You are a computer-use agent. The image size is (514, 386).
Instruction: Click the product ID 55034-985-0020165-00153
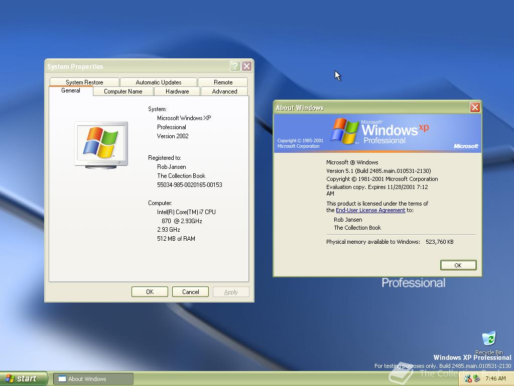click(x=189, y=185)
